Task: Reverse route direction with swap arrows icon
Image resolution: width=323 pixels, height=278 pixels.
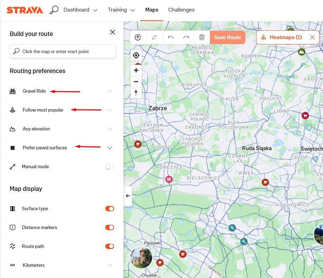Action: click(154, 37)
